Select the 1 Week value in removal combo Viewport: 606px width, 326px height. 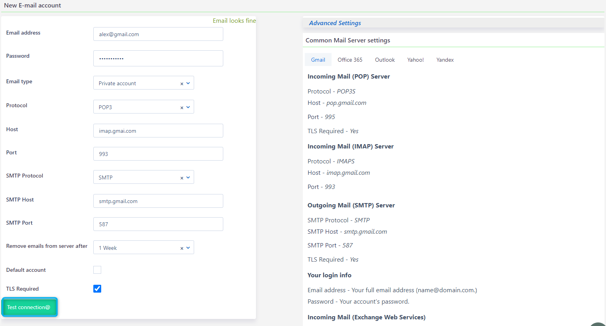(x=107, y=248)
